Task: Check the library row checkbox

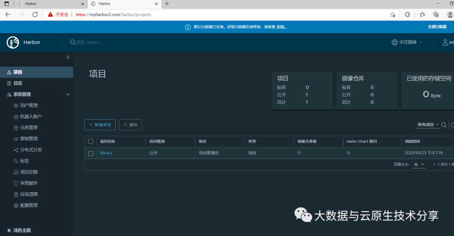Action: tap(91, 154)
